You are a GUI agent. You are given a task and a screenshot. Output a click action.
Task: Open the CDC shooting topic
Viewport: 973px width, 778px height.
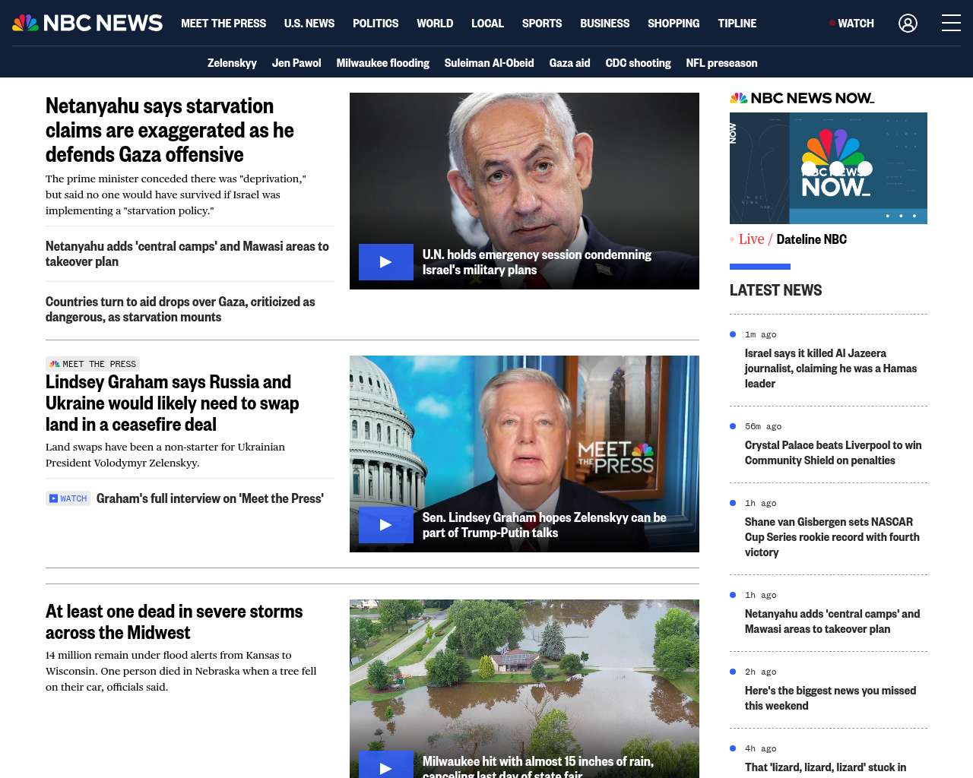[639, 63]
